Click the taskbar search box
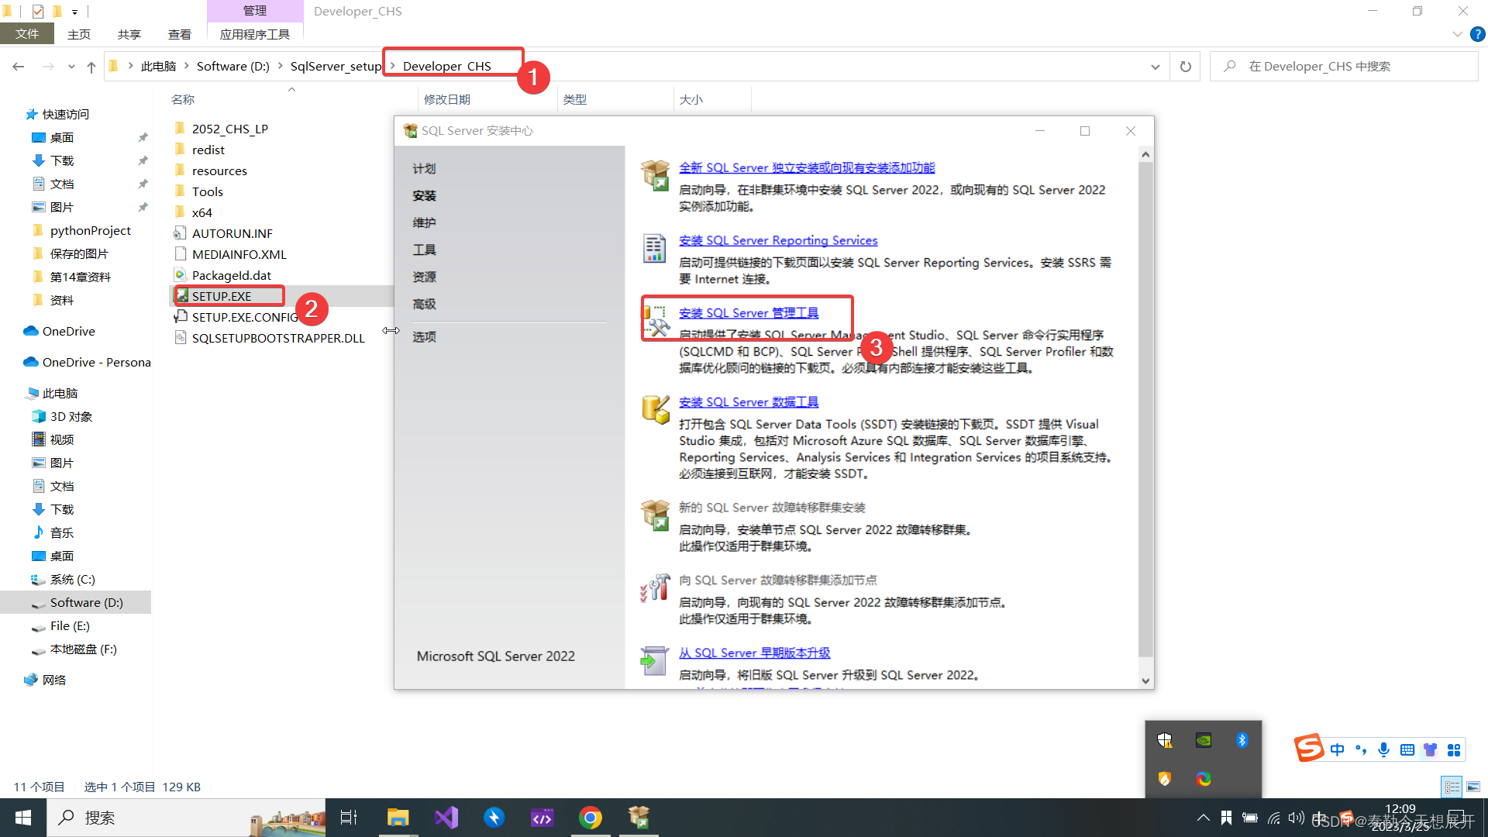This screenshot has width=1488, height=837. [187, 818]
